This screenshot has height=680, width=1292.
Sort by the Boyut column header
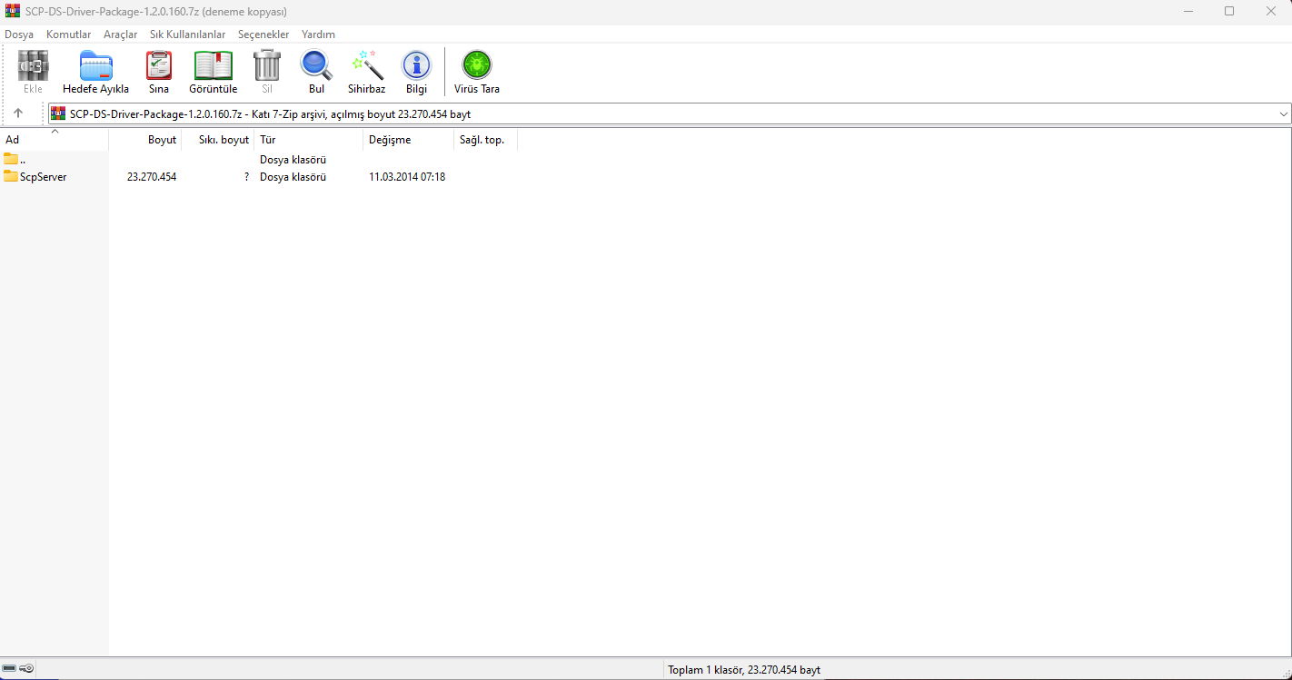click(145, 140)
